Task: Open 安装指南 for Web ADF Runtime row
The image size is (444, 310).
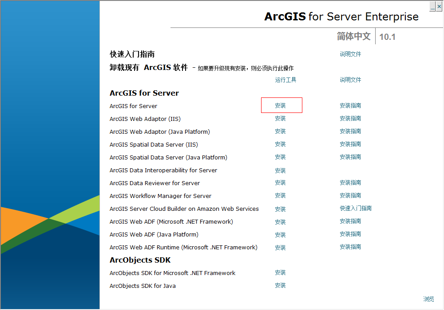Action: 350,247
